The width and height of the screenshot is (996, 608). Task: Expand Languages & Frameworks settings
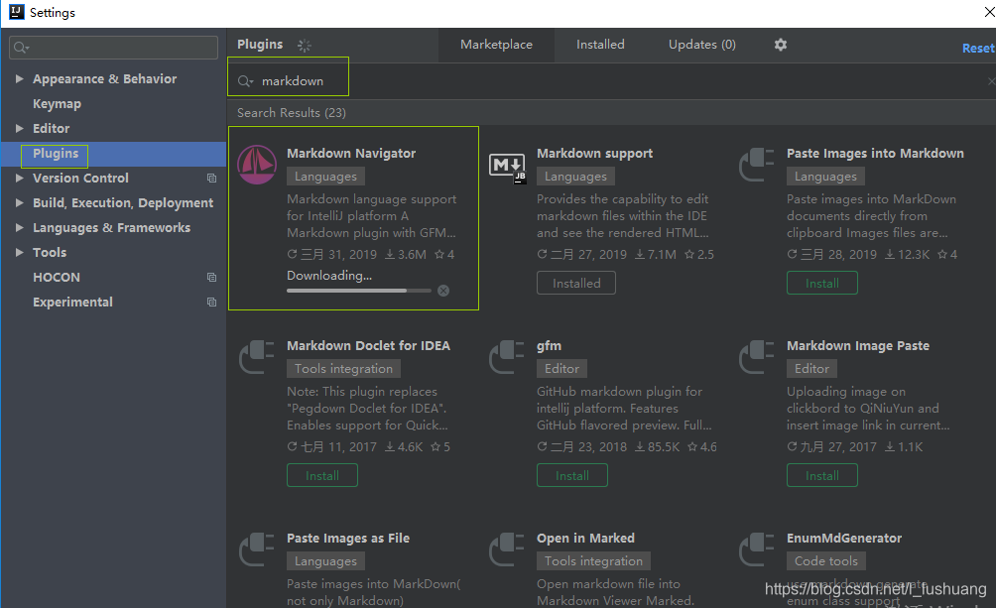tap(19, 227)
